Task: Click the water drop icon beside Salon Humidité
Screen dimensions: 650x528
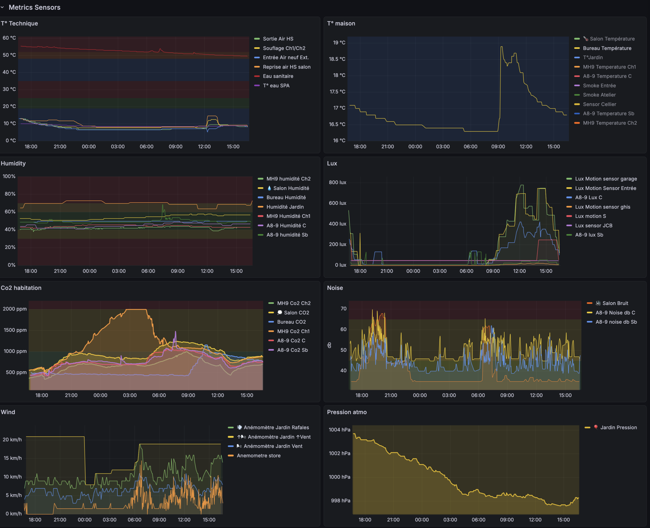Action: pyautogui.click(x=269, y=188)
